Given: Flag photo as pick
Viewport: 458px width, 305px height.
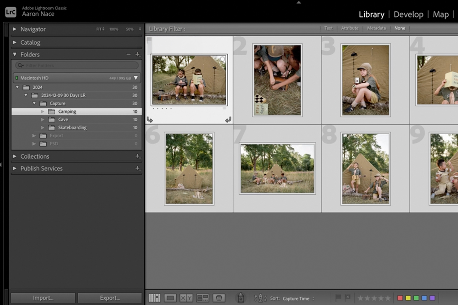Looking at the screenshot, I should click(x=338, y=298).
